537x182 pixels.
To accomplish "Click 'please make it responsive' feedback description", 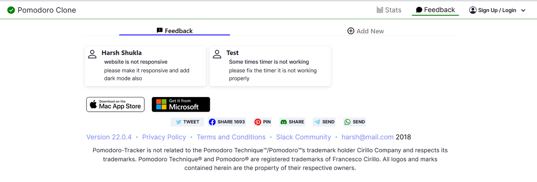I will pos(147,74).
